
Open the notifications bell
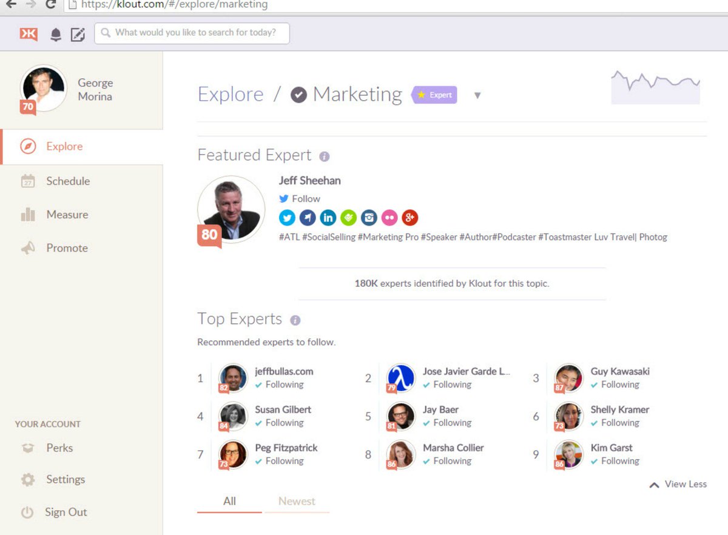coord(56,35)
